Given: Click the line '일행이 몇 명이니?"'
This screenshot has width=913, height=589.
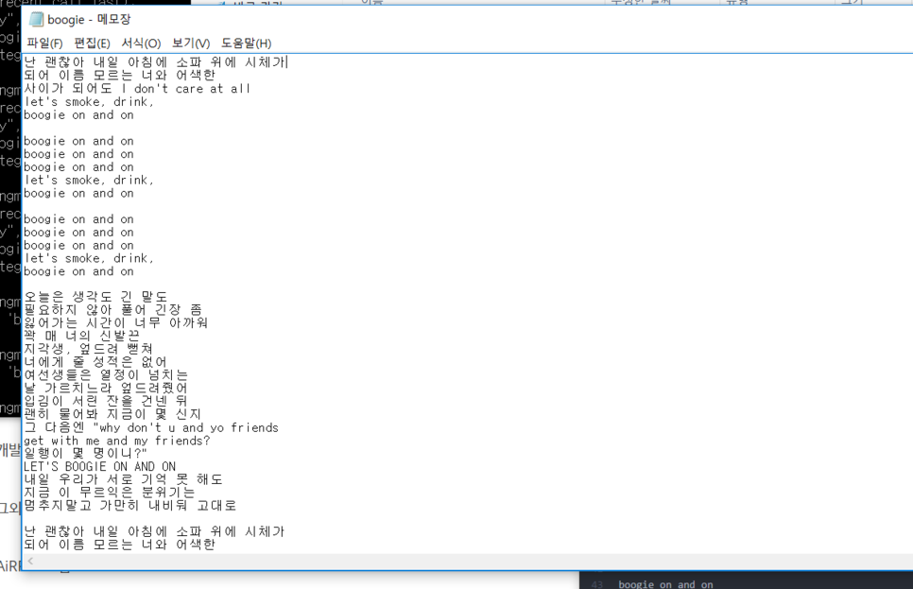Looking at the screenshot, I should click(x=86, y=453).
